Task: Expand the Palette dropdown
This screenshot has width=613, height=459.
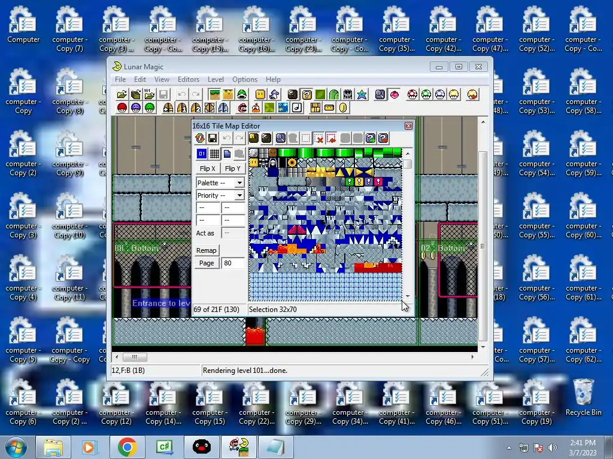Action: [239, 183]
